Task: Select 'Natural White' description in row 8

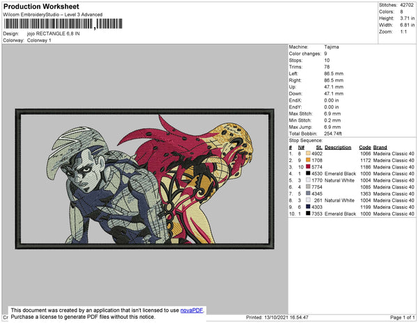Action: click(x=339, y=200)
